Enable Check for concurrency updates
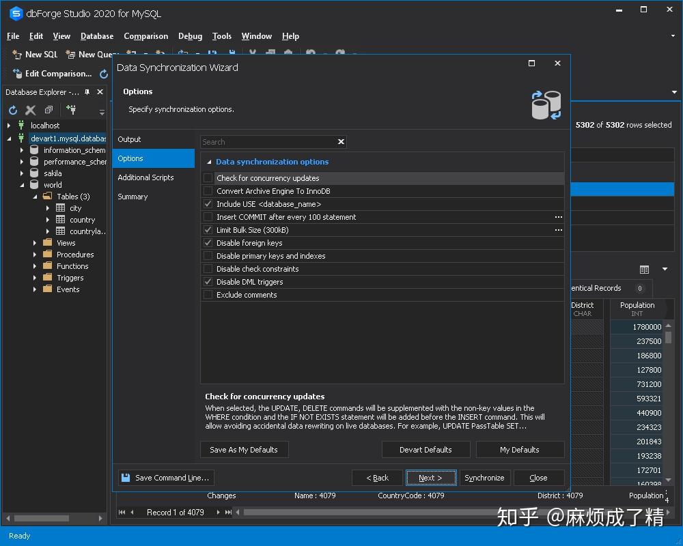Viewport: 683px width, 546px height. click(207, 178)
